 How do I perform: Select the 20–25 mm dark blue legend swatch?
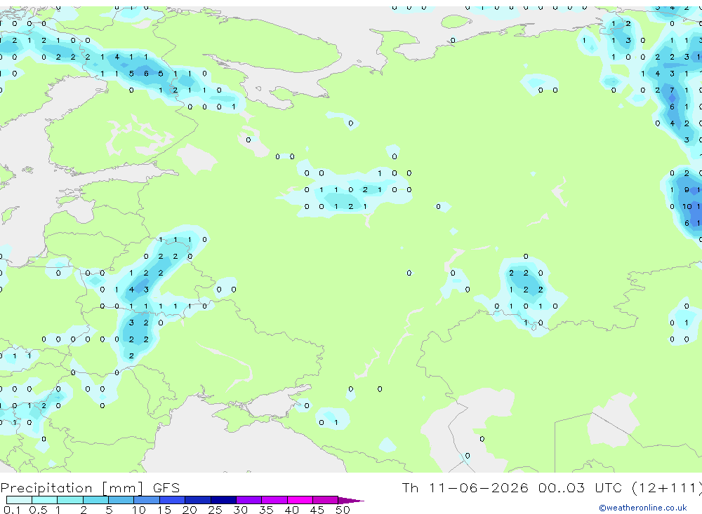[x=197, y=500]
